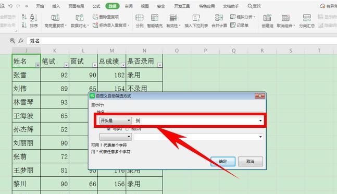The image size is (337, 194).
Task: Click the 查找 search magnifier
Action: [x=250, y=6]
